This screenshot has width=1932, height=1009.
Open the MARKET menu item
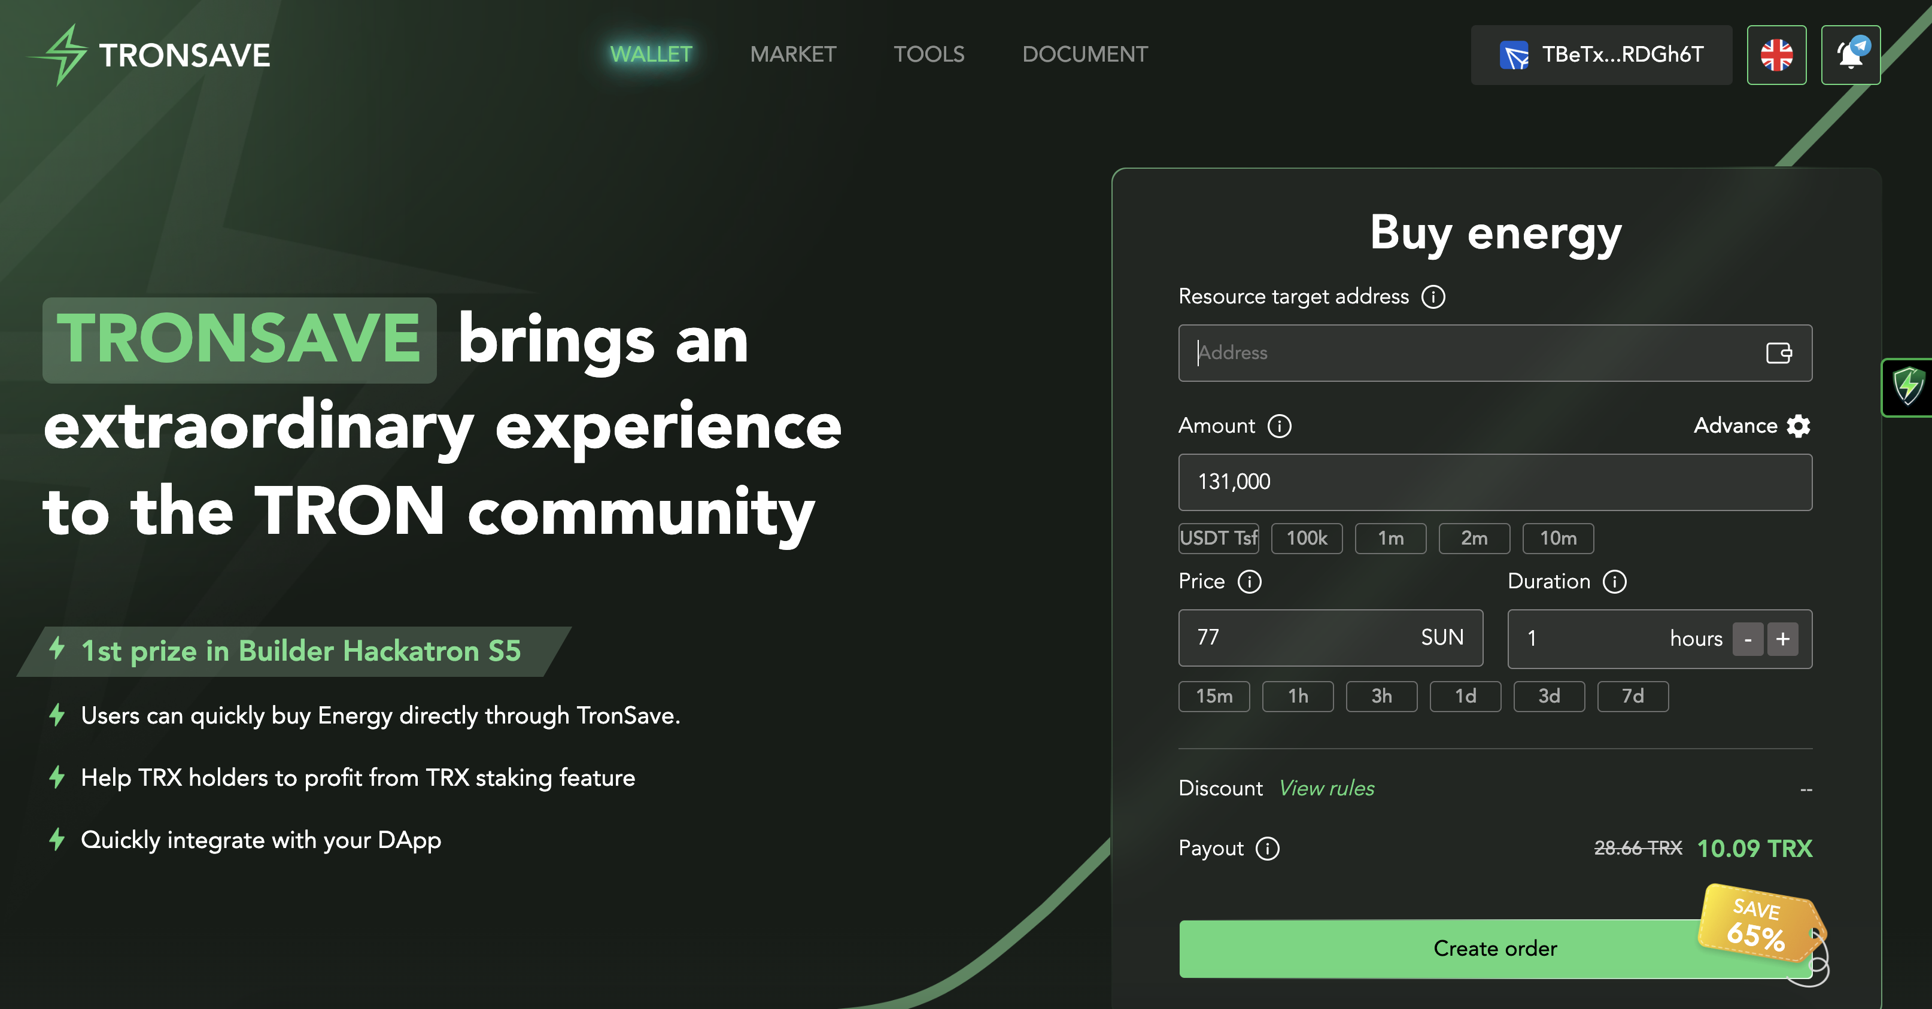coord(793,54)
